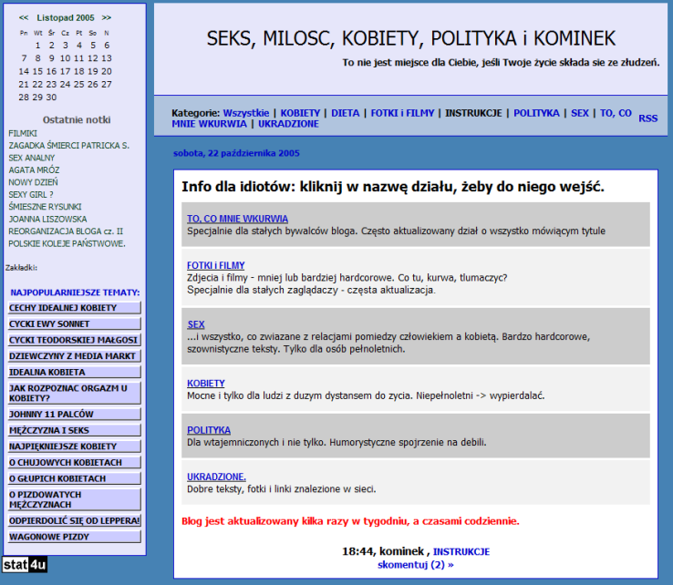Open the UKRADZIONE. section link in post
Image resolution: width=673 pixels, height=585 pixels.
(216, 477)
